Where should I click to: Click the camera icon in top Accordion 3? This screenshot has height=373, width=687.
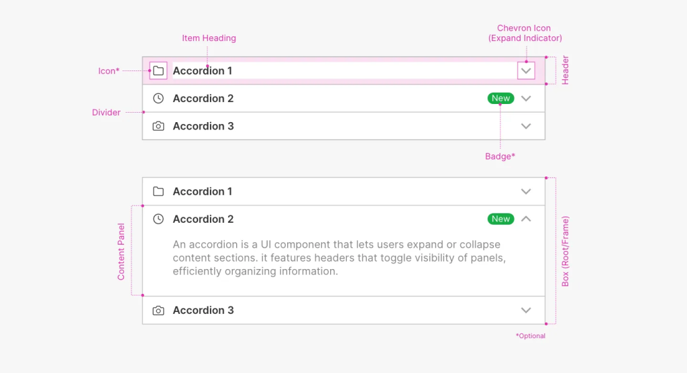tap(158, 126)
